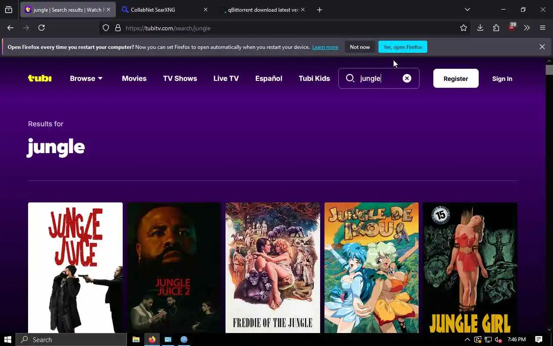Click the Windows taskbar Search box
This screenshot has width=553, height=346.
coord(71,340)
